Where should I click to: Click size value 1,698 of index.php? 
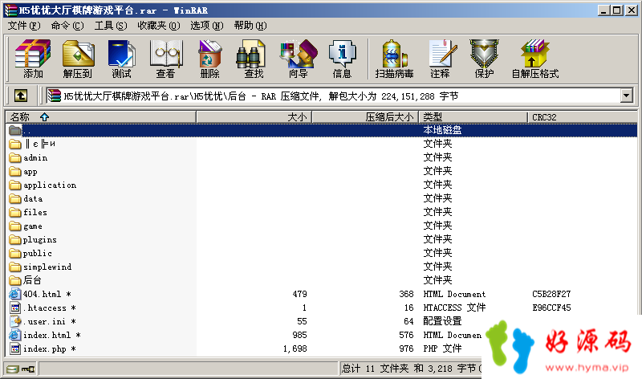295,348
